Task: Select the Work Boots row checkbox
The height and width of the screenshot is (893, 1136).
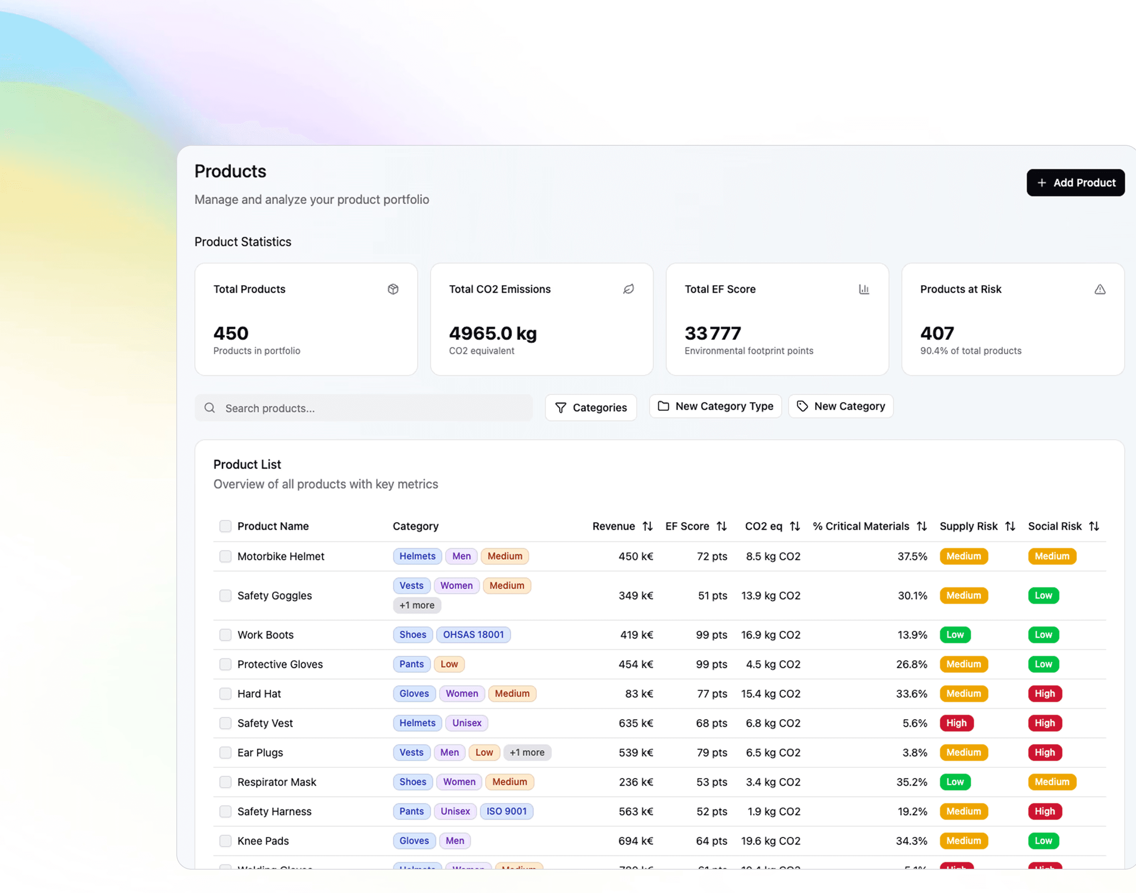Action: [225, 635]
